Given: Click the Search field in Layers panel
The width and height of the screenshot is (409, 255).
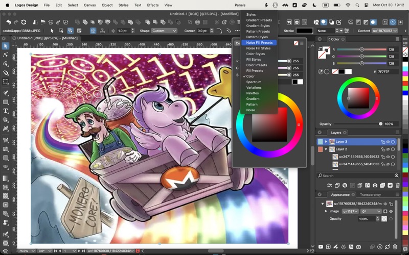Looking at the screenshot, I should 359,175.
